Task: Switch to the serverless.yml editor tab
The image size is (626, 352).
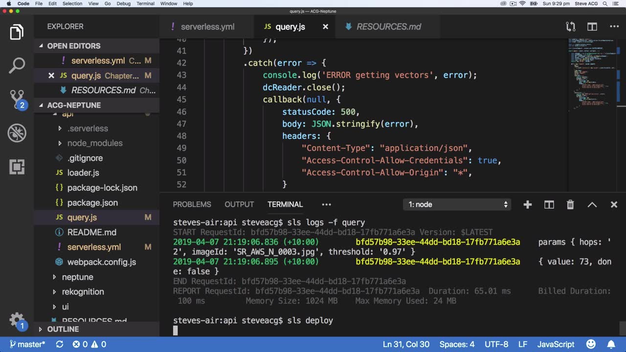Action: [x=207, y=27]
